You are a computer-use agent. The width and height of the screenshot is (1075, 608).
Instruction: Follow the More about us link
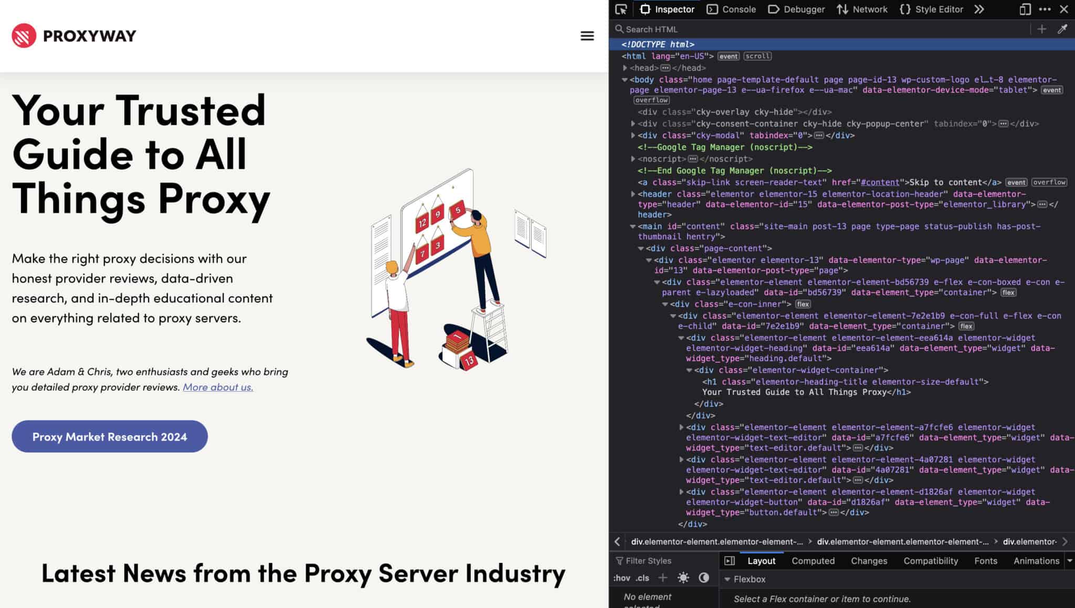click(217, 387)
